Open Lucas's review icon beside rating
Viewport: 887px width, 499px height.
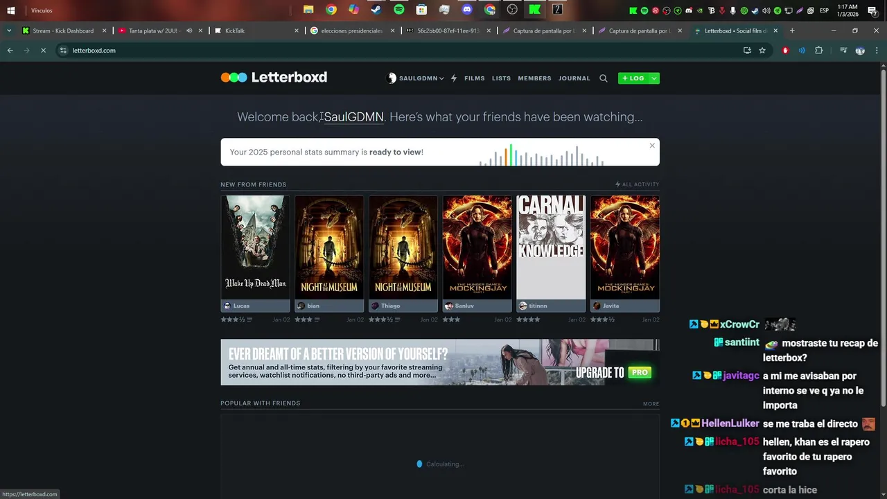pos(249,319)
